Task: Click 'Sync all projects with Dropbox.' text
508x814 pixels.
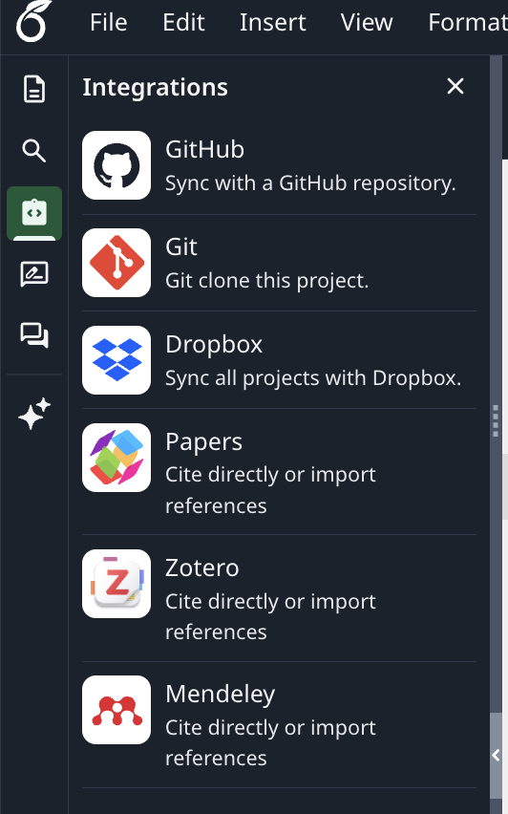Action: point(313,378)
